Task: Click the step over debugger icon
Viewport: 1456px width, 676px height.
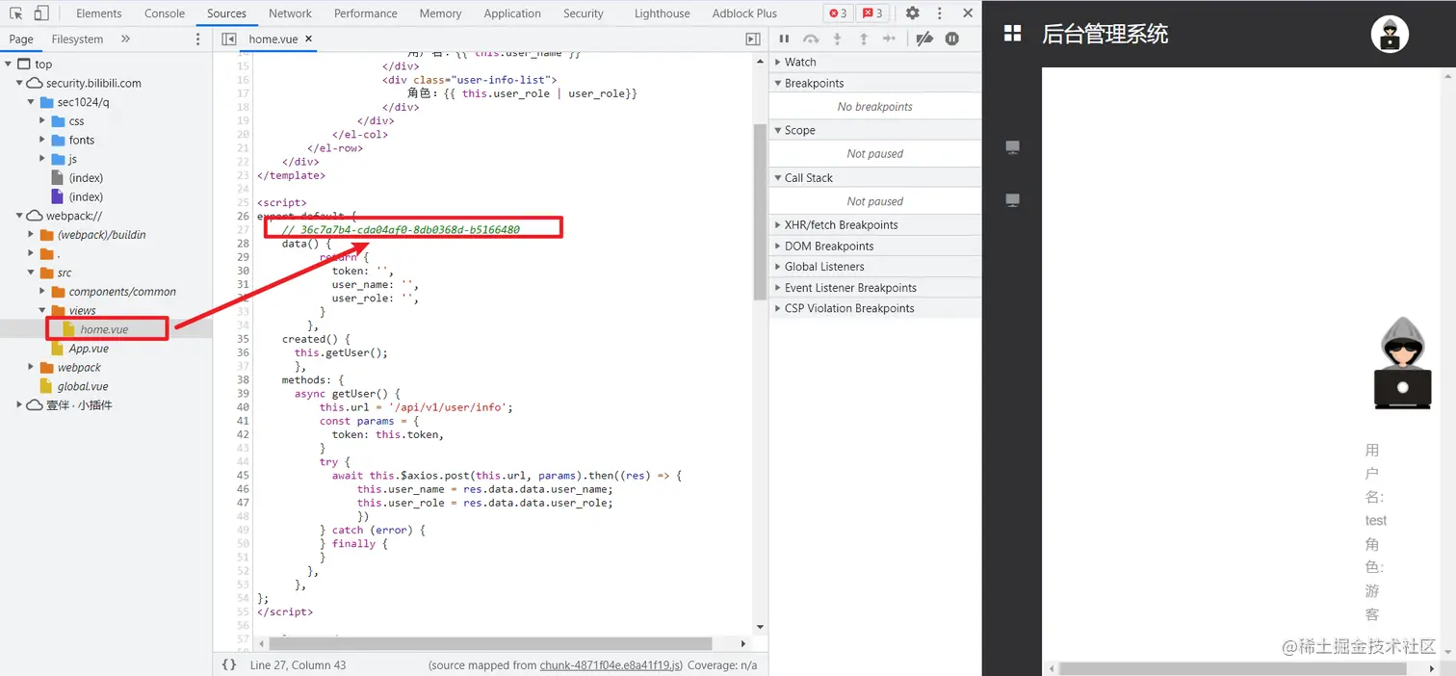Action: (811, 39)
